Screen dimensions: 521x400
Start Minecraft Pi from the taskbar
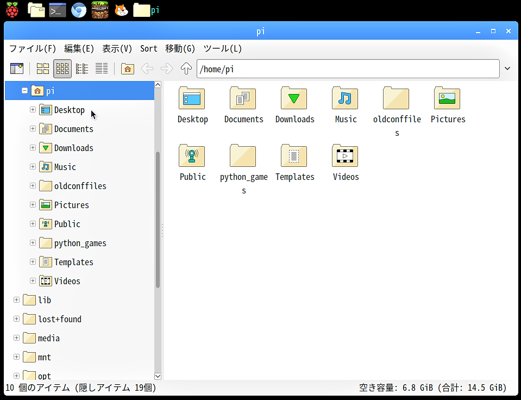point(100,10)
